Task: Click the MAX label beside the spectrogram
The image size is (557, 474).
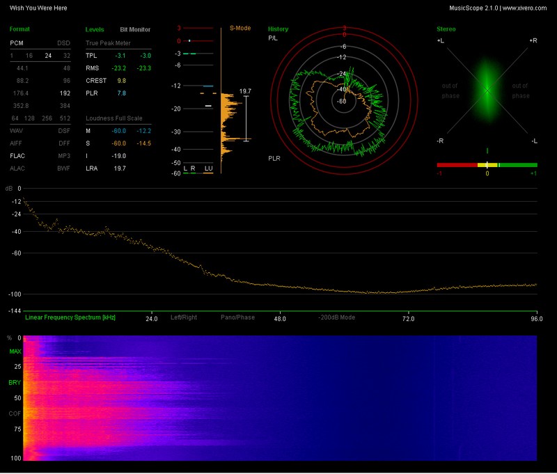Action: click(15, 351)
